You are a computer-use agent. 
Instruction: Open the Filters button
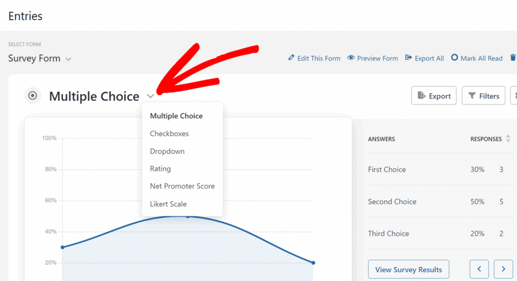[x=483, y=96]
